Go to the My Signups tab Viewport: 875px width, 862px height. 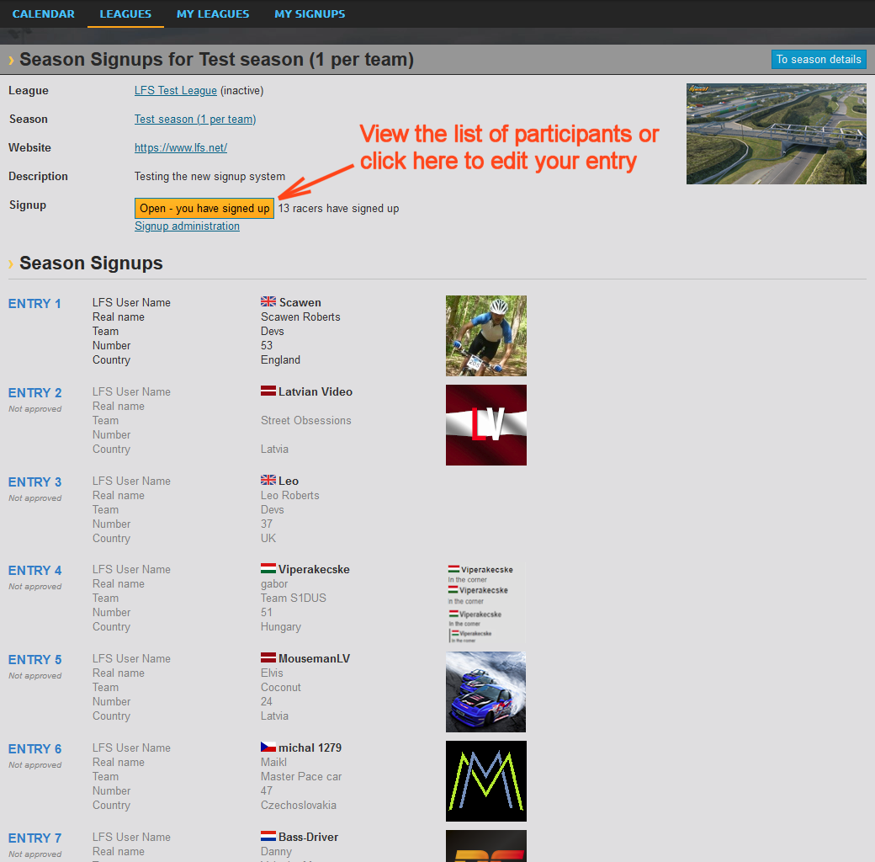click(310, 14)
